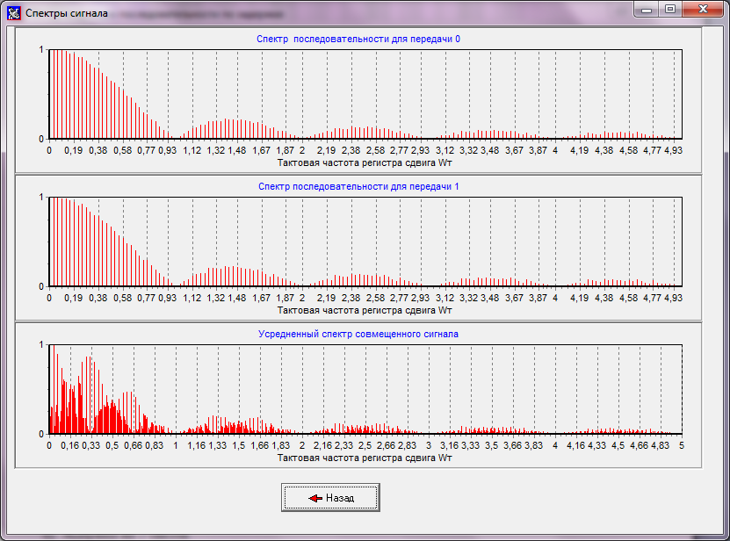This screenshot has width=730, height=541.
Task: Click the red arrow on the Назад button
Action: (x=315, y=498)
